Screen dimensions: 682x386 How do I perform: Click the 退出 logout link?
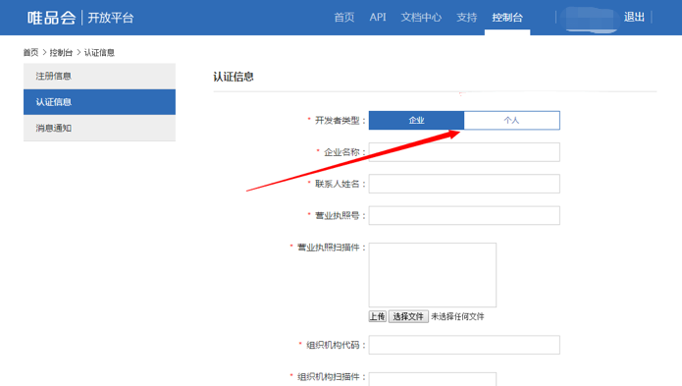[634, 17]
